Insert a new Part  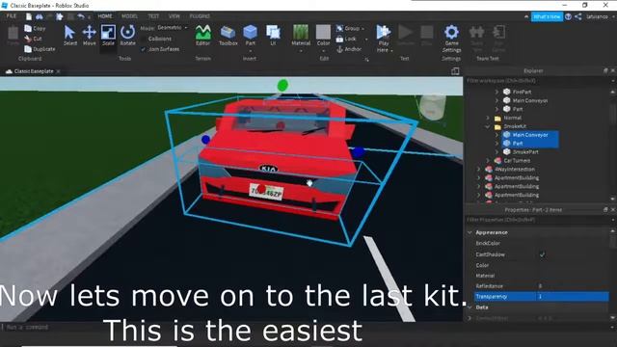[251, 36]
